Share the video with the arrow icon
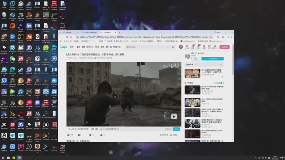The width and height of the screenshot is (285, 160). (x=101, y=135)
